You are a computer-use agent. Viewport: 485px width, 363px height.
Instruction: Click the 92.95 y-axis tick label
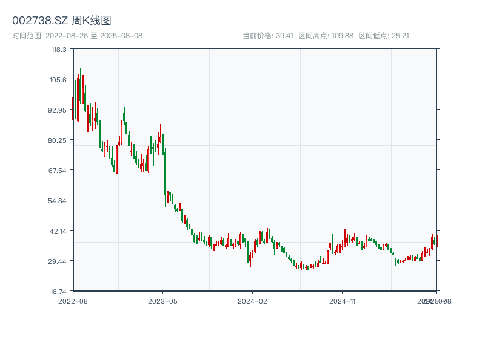click(x=58, y=110)
